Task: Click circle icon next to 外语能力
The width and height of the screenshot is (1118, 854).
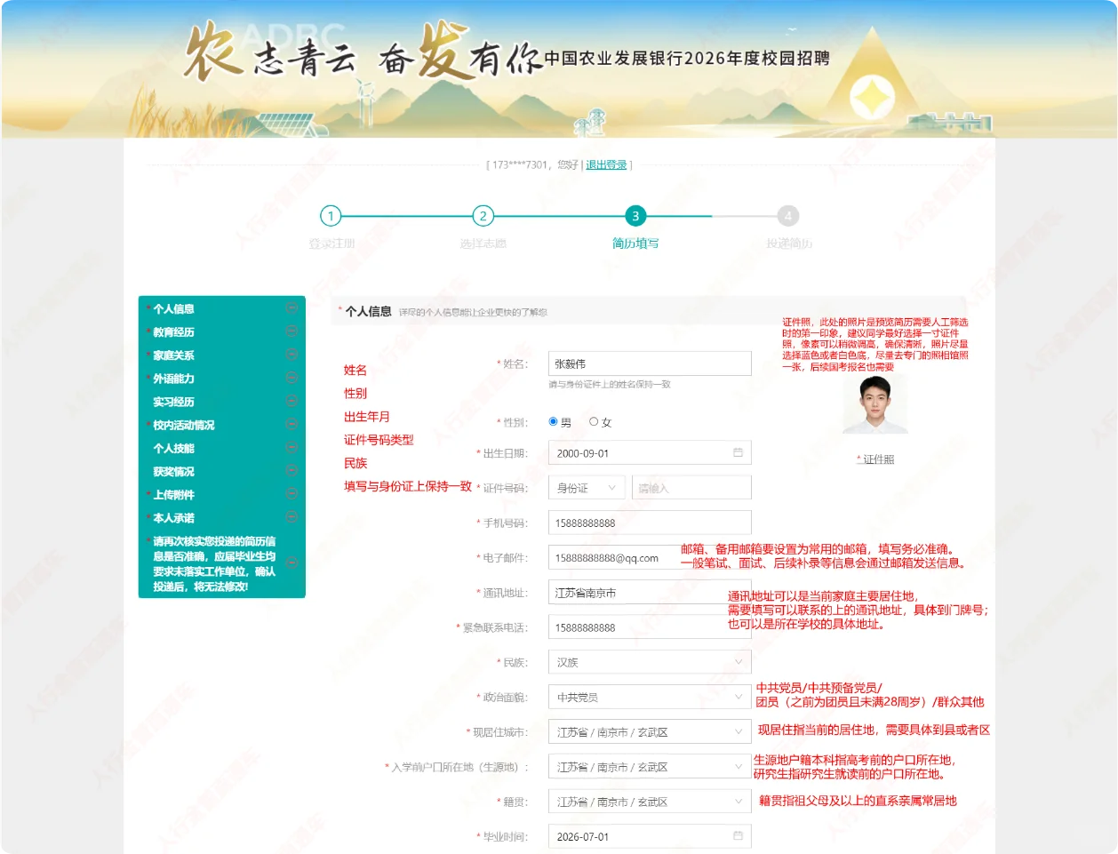Action: pyautogui.click(x=291, y=378)
